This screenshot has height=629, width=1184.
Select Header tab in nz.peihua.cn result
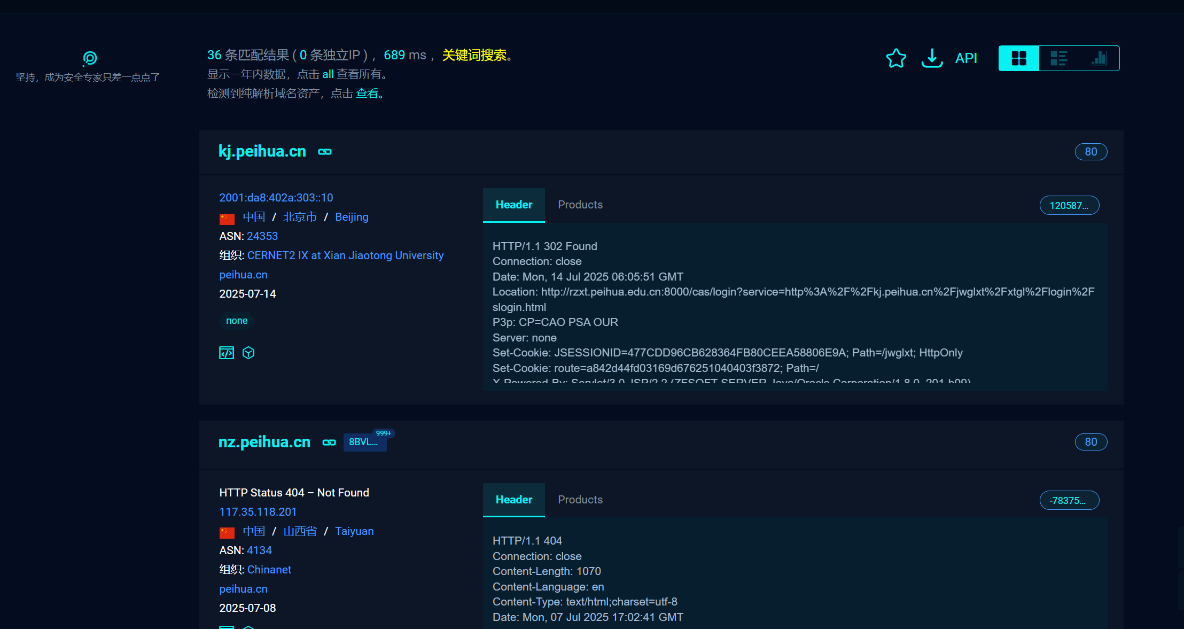pyautogui.click(x=513, y=500)
